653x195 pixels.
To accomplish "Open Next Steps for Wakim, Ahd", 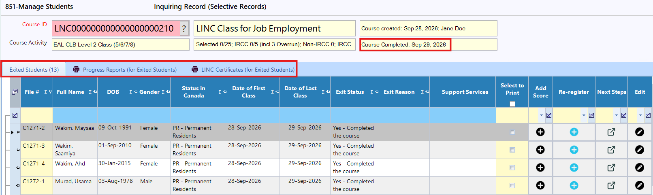I will click(x=611, y=167).
